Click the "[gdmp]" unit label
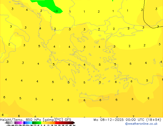Screen dimensions: 163x126 (49, 120)
